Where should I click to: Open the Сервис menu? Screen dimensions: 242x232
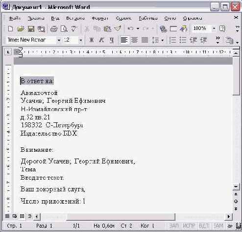(x=123, y=18)
